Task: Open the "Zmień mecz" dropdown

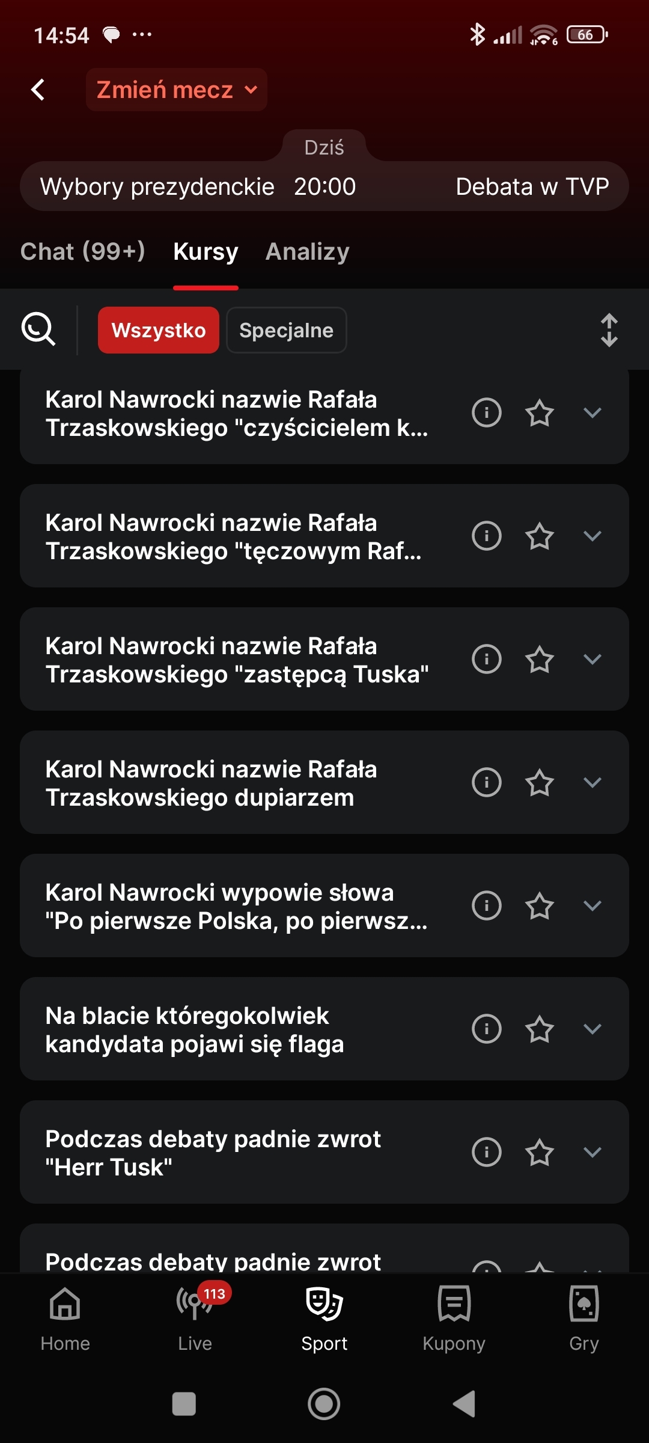Action: (177, 90)
